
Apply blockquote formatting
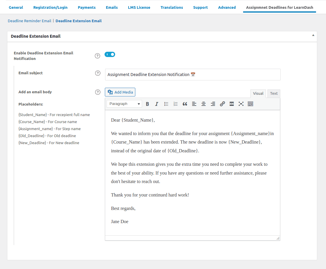point(185,104)
